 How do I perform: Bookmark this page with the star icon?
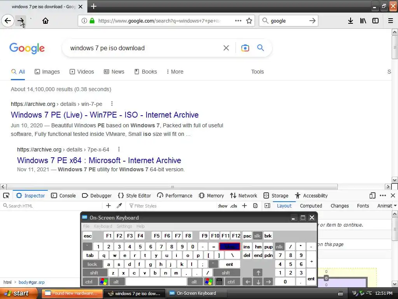pos(249,21)
